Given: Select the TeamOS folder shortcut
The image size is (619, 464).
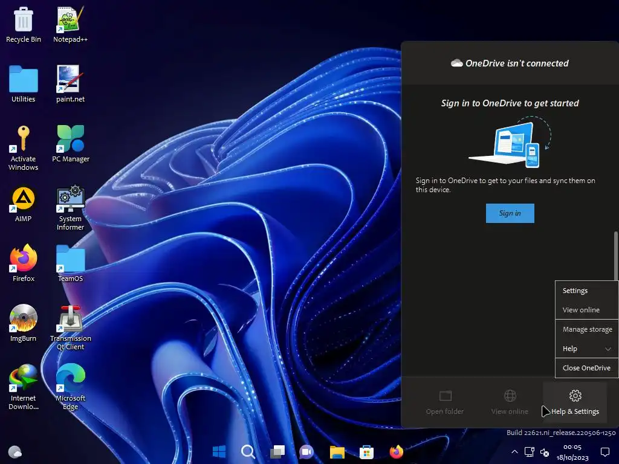Looking at the screenshot, I should tap(70, 263).
